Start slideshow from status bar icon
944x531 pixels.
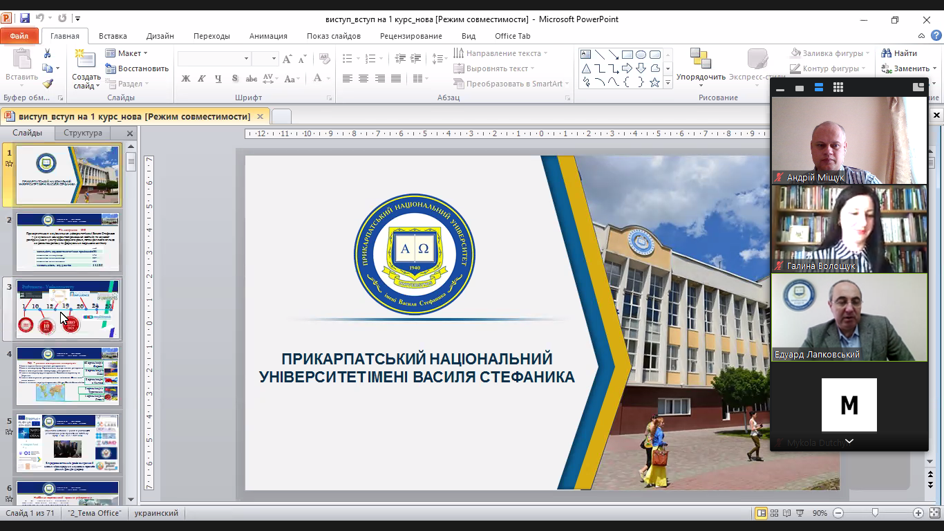click(798, 513)
